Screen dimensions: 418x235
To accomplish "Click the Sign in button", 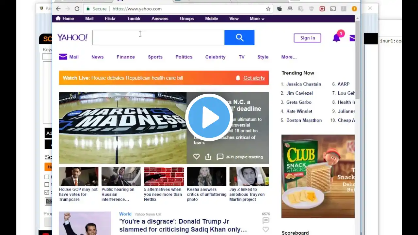I will point(307,38).
